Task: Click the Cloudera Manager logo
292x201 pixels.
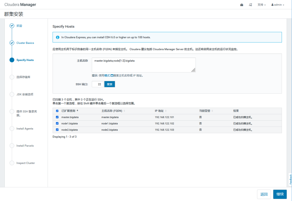Action: [20, 4]
